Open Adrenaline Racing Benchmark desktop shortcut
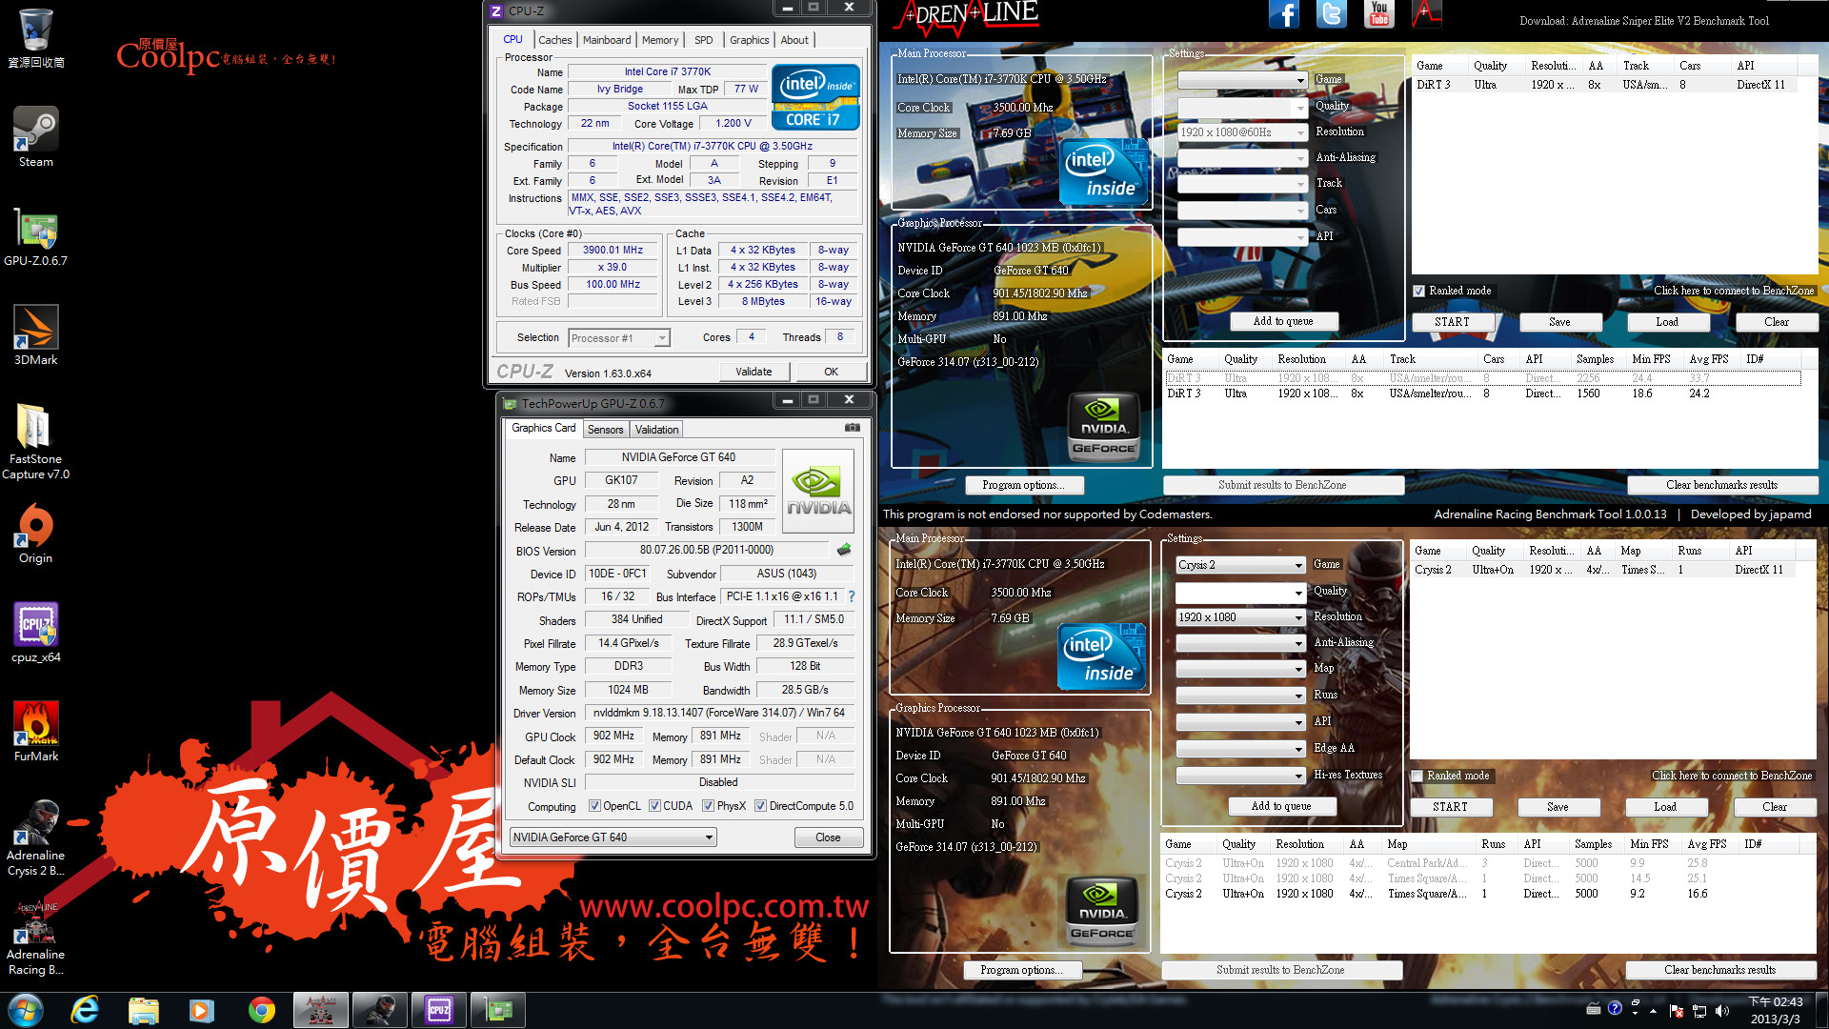This screenshot has width=1829, height=1029. 35,938
